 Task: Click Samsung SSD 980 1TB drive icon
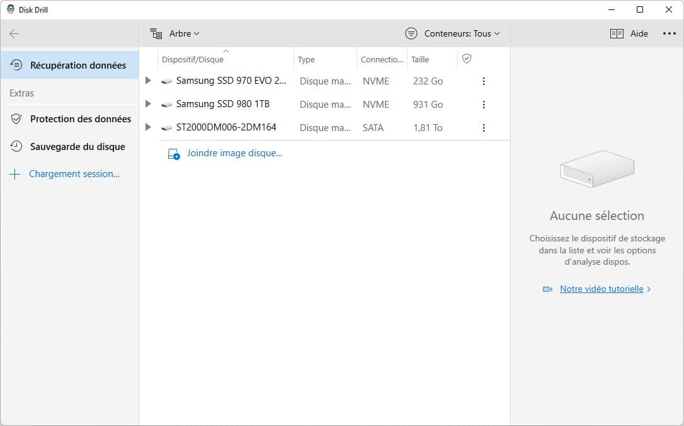(167, 105)
